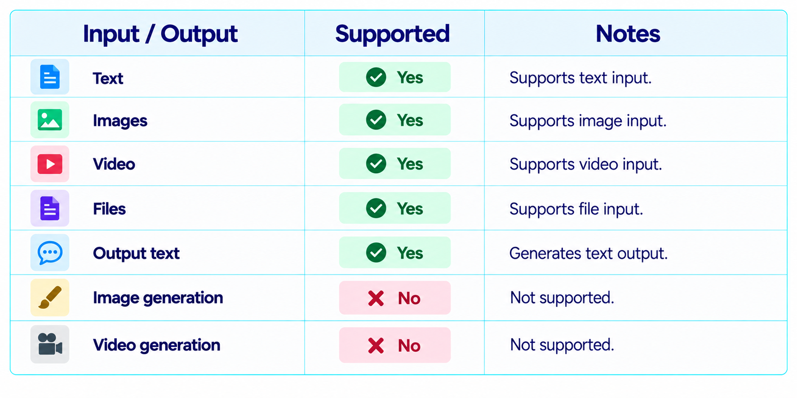Click the Input / Output column header

click(160, 34)
